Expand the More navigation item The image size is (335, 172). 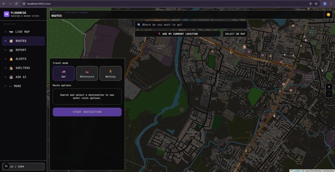(23, 86)
